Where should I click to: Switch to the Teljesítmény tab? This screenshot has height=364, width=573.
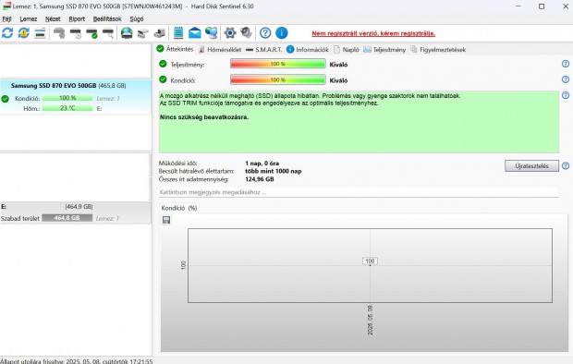pos(384,49)
